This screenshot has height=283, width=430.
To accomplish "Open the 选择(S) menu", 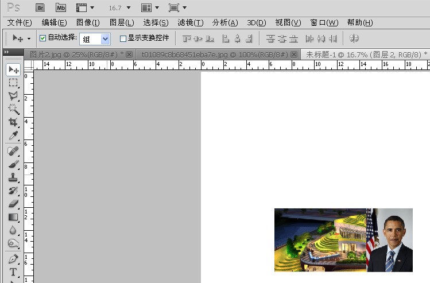I will coord(156,22).
